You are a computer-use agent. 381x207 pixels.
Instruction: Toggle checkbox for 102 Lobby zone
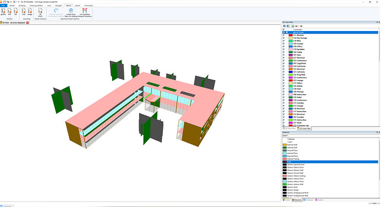[284, 52]
